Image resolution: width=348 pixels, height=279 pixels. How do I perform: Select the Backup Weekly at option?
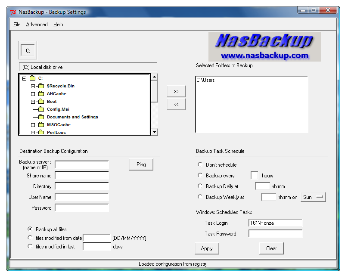(200, 197)
